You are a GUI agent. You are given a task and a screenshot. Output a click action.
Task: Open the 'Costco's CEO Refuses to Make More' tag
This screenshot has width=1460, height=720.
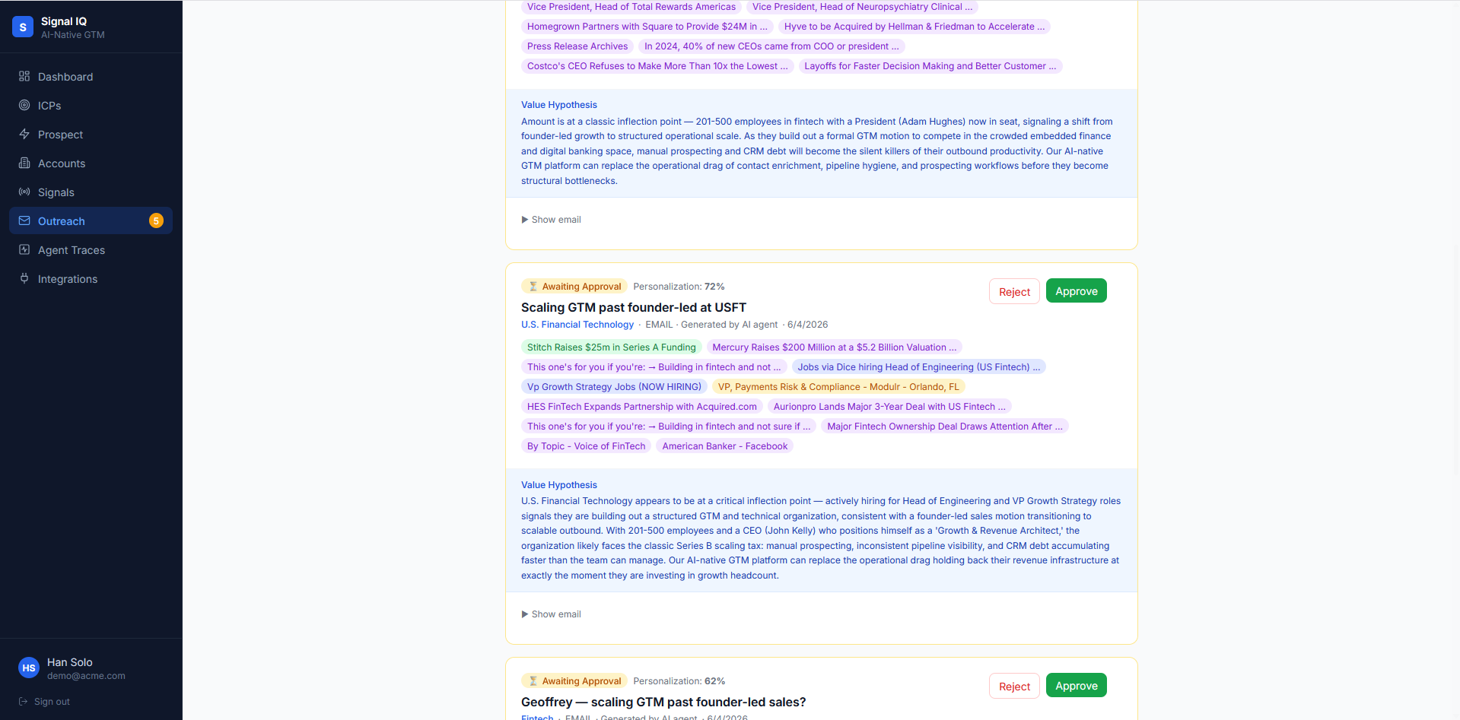(x=657, y=66)
